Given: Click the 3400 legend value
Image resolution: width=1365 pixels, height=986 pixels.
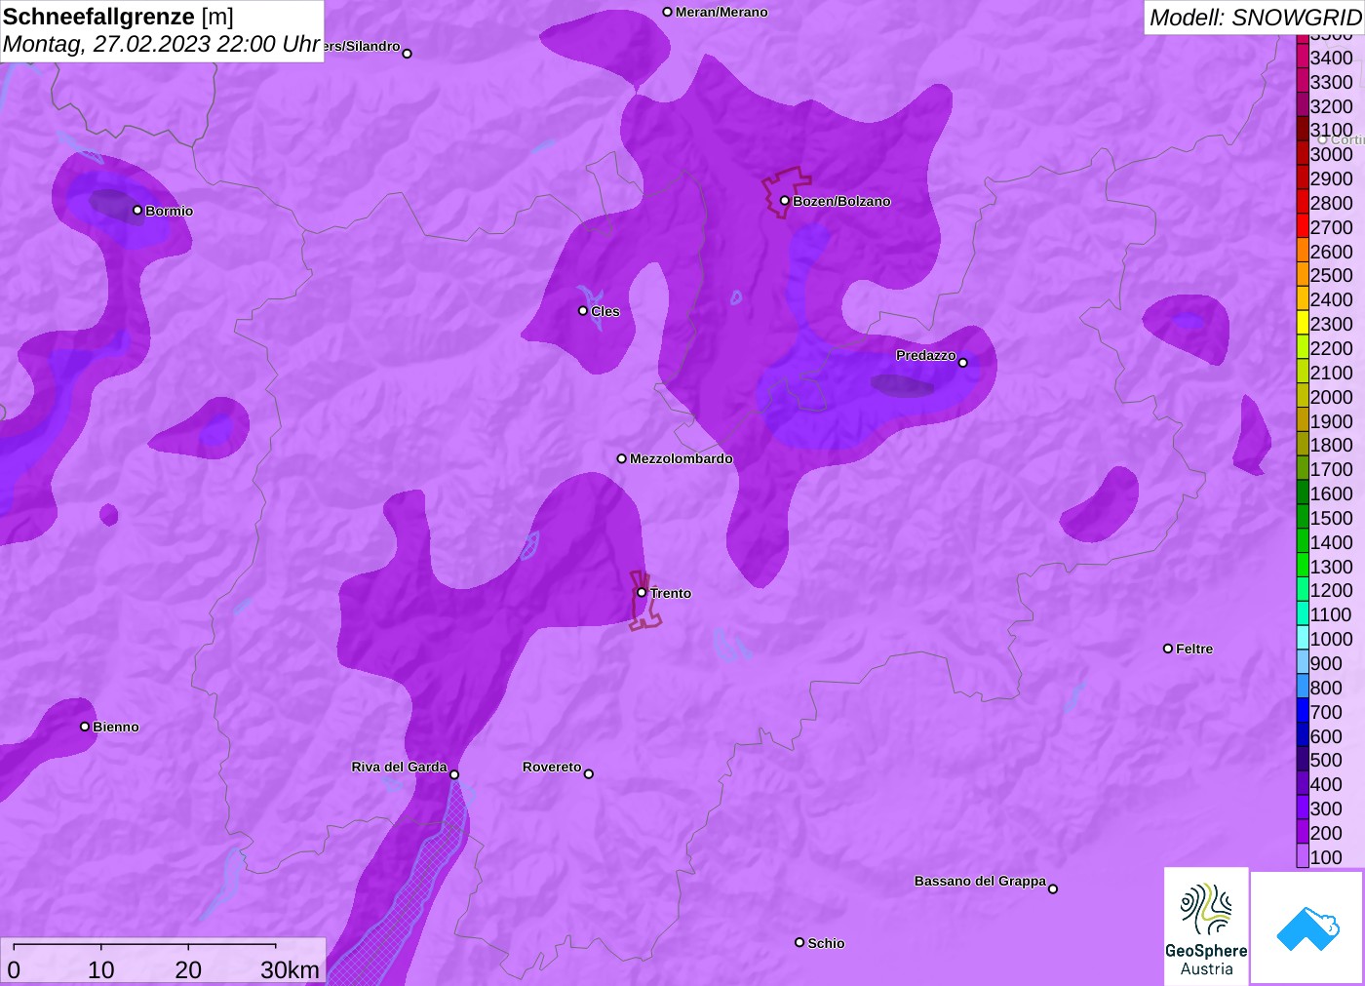Looking at the screenshot, I should coord(1331,58).
